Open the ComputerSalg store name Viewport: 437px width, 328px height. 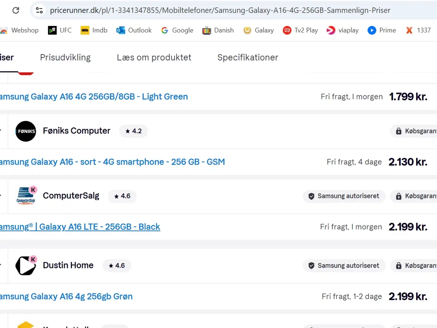71,196
